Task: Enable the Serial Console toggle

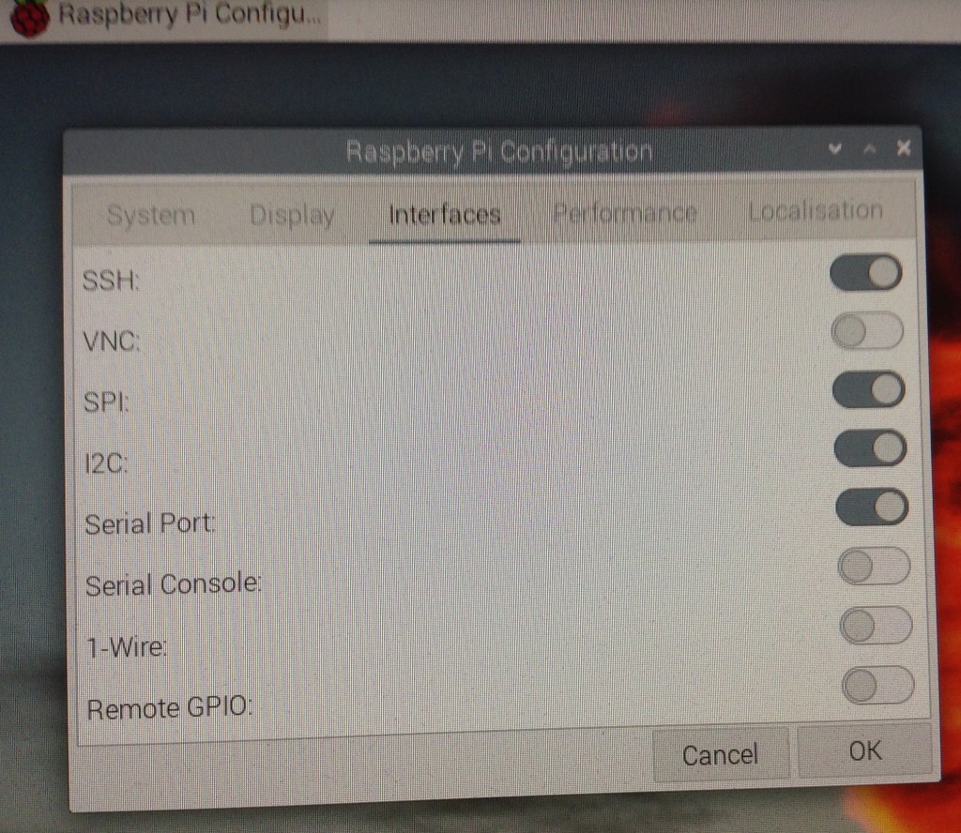Action: pos(875,567)
